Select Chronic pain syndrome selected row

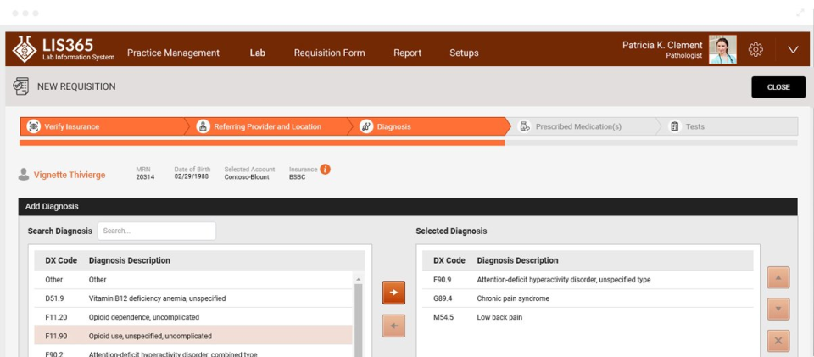click(x=588, y=298)
